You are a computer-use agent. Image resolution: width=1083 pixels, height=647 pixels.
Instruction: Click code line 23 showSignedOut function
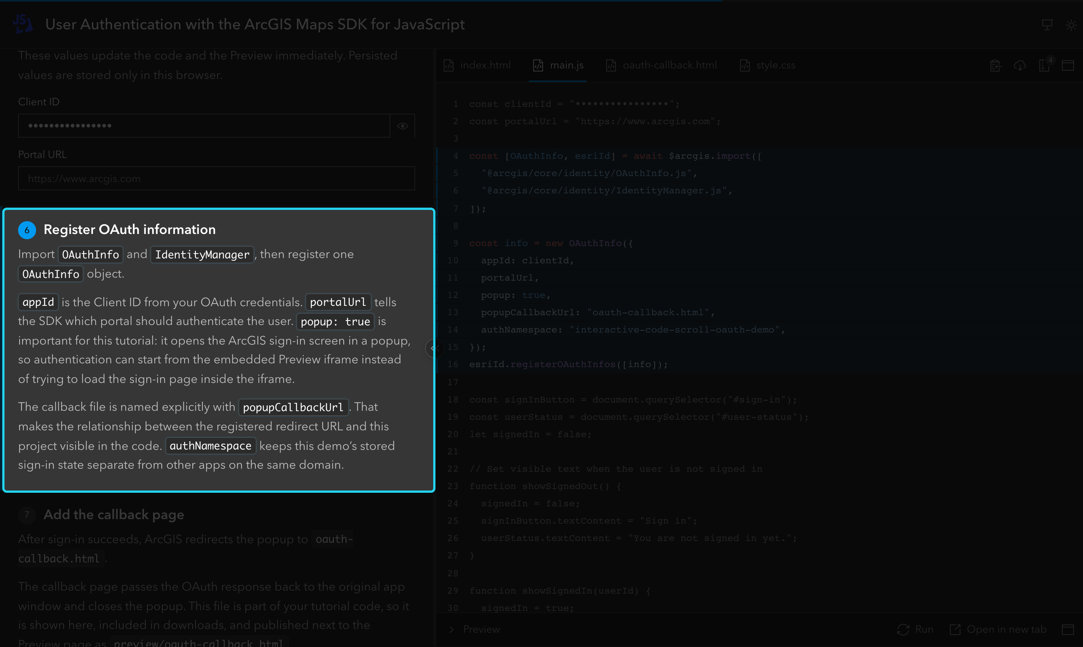(545, 486)
